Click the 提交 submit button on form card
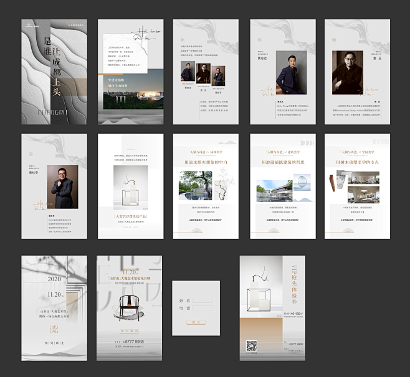Viewport: 410px width, 377px height. (x=196, y=322)
